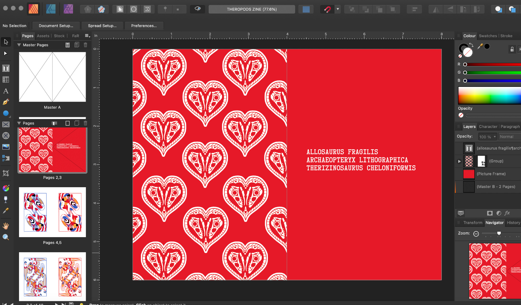This screenshot has width=521, height=305.
Task: Toggle the colour panel lock icon
Action: (x=512, y=49)
